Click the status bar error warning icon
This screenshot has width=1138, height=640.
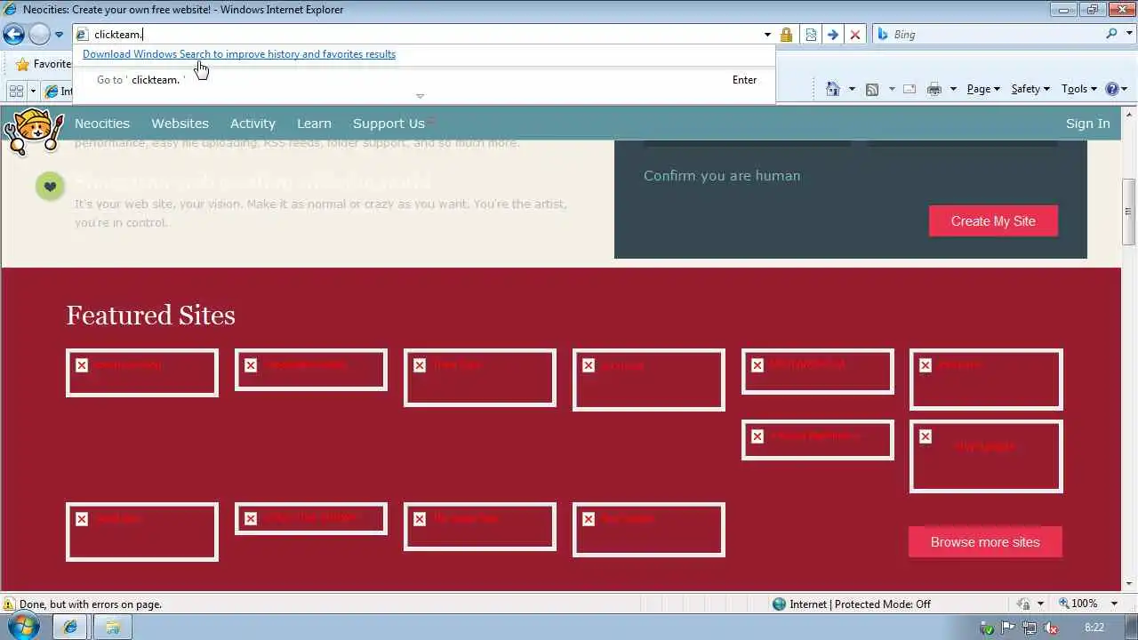point(9,604)
